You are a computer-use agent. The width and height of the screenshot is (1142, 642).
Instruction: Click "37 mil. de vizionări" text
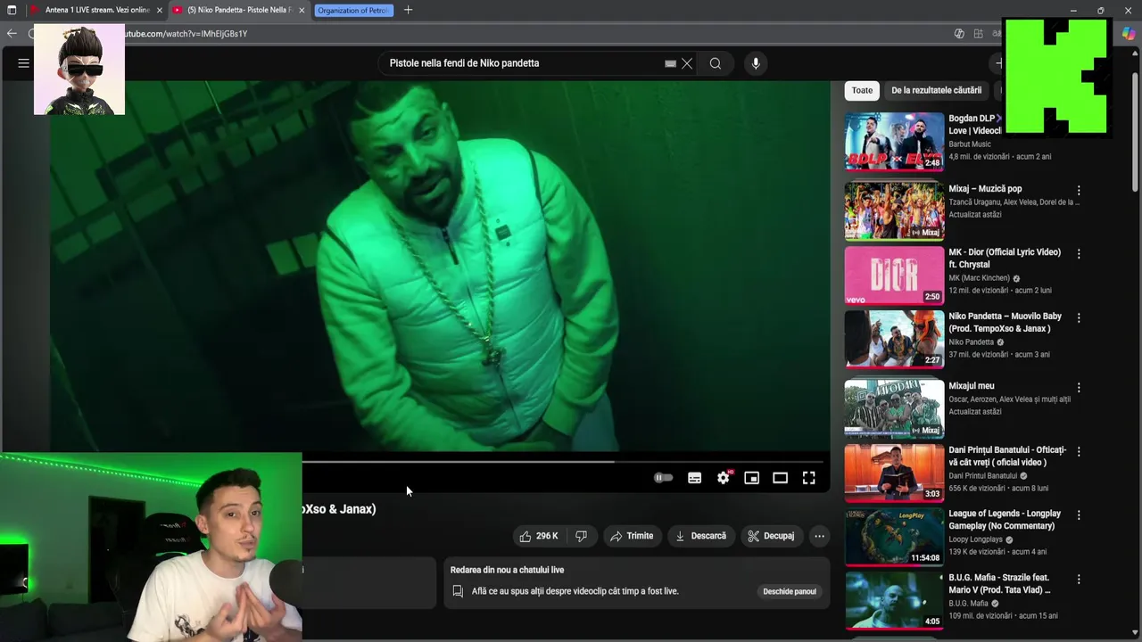[979, 354]
